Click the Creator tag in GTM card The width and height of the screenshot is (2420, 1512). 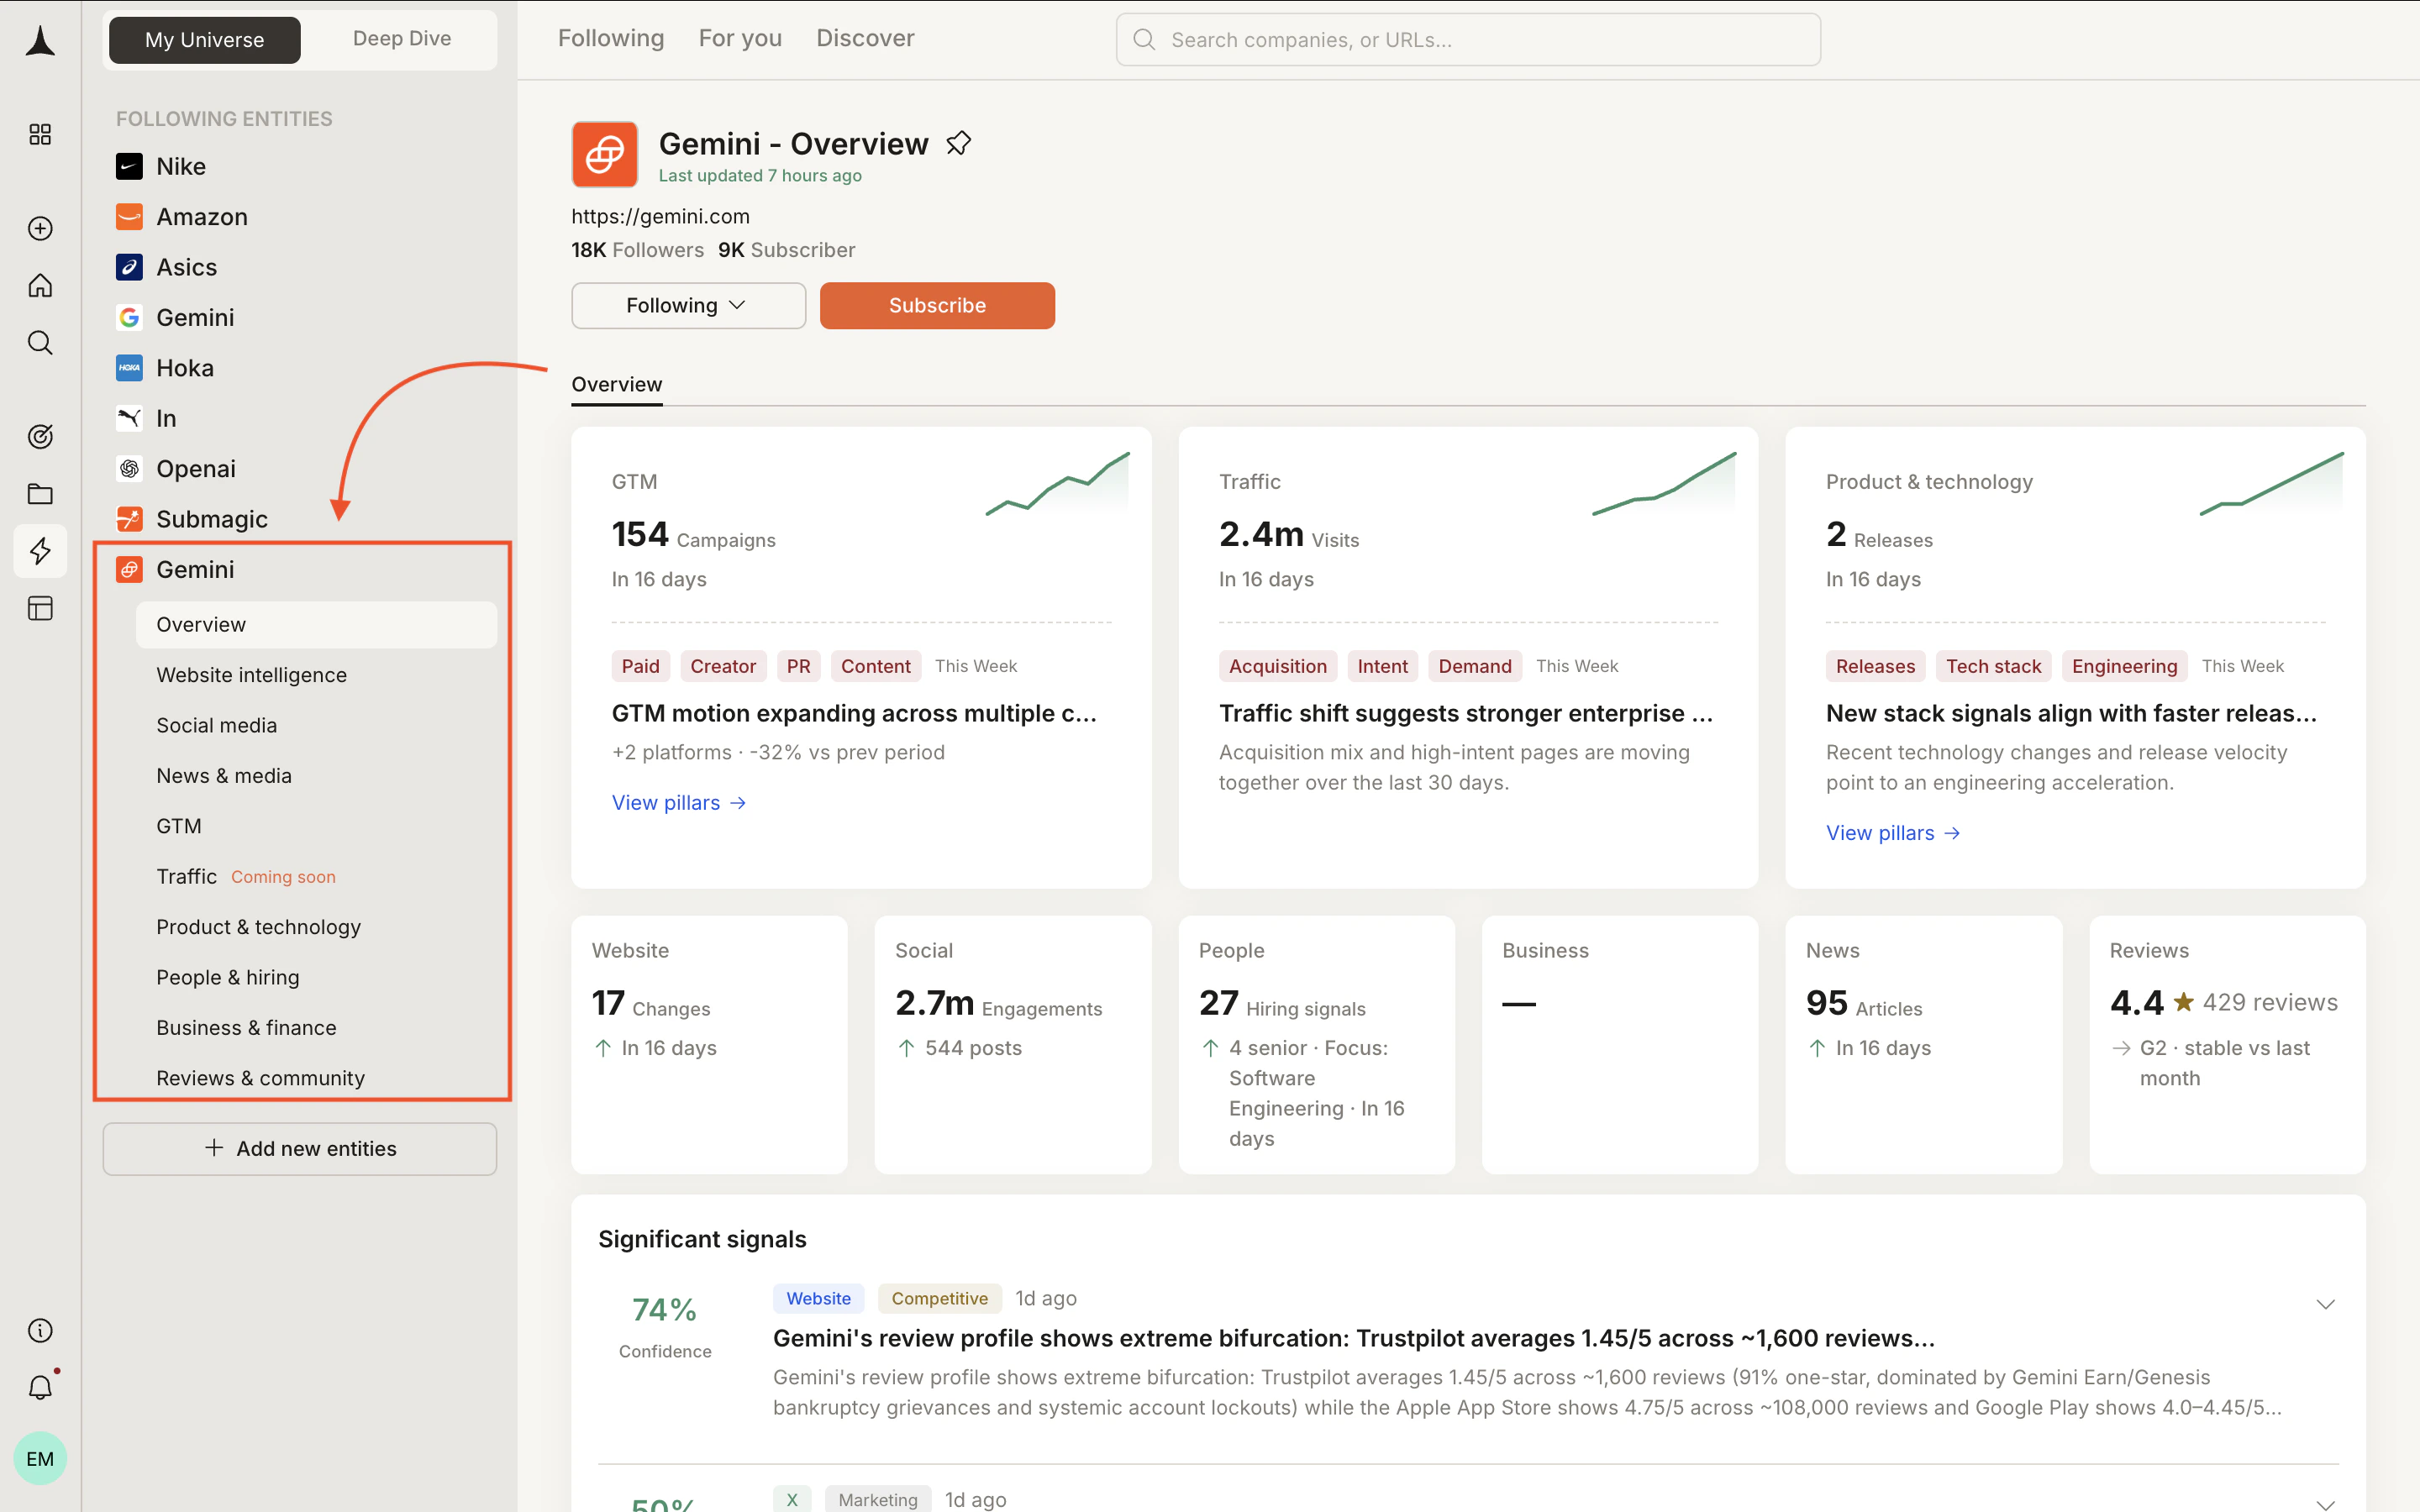[x=723, y=667]
